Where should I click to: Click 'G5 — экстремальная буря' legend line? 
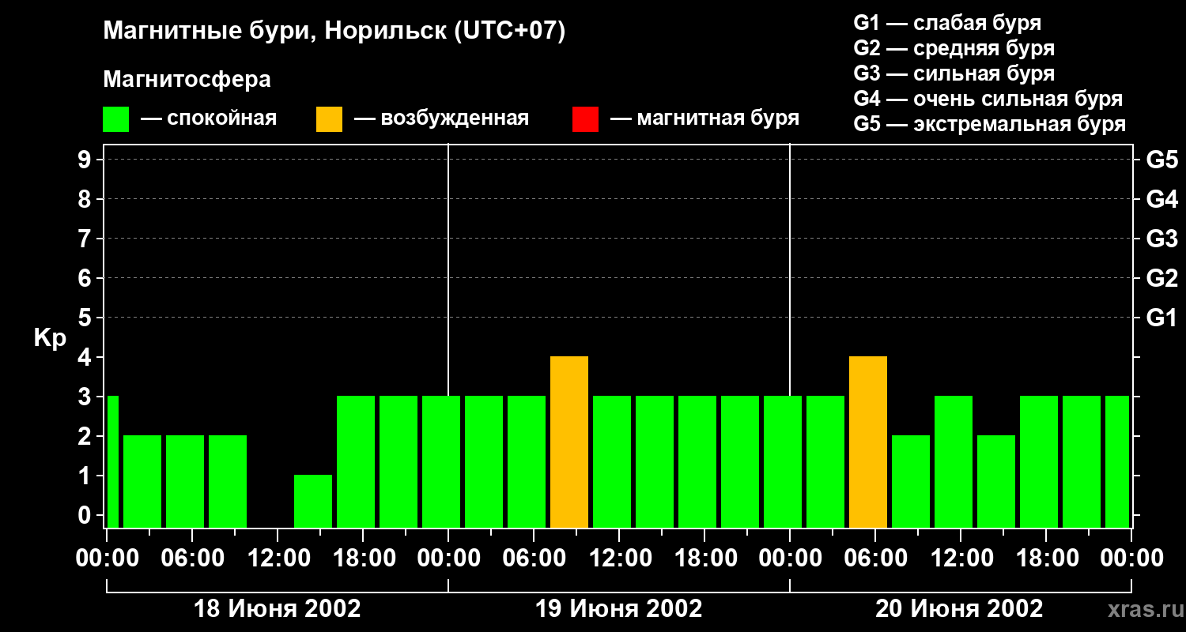[989, 124]
